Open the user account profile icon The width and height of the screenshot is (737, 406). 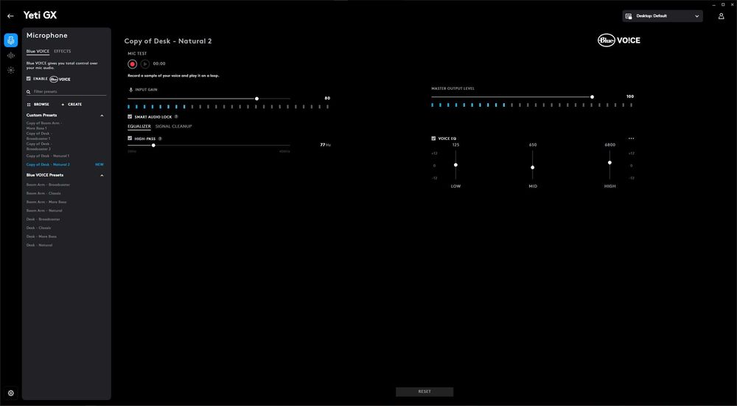(721, 16)
